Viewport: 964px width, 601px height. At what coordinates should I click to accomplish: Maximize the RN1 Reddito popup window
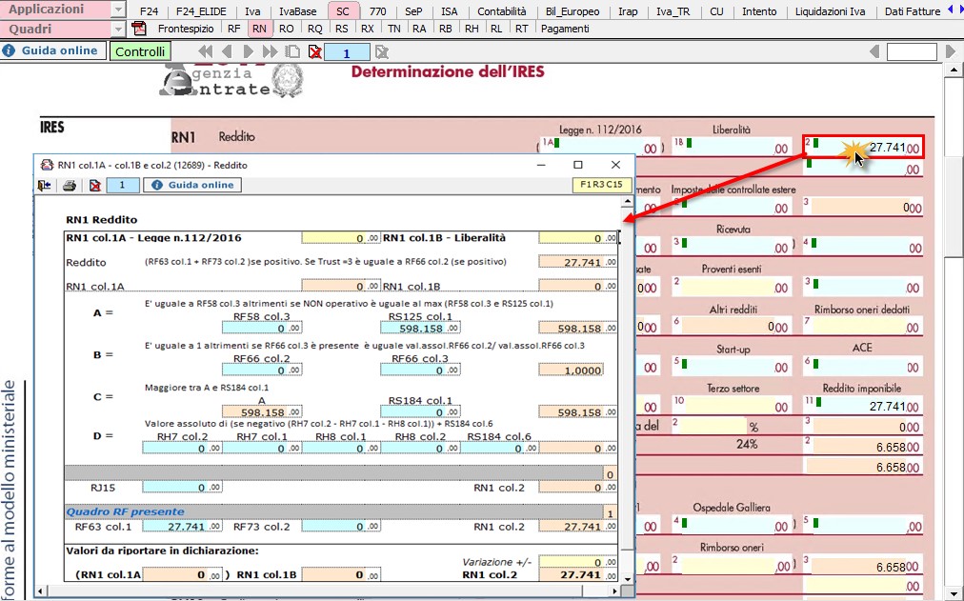(578, 165)
